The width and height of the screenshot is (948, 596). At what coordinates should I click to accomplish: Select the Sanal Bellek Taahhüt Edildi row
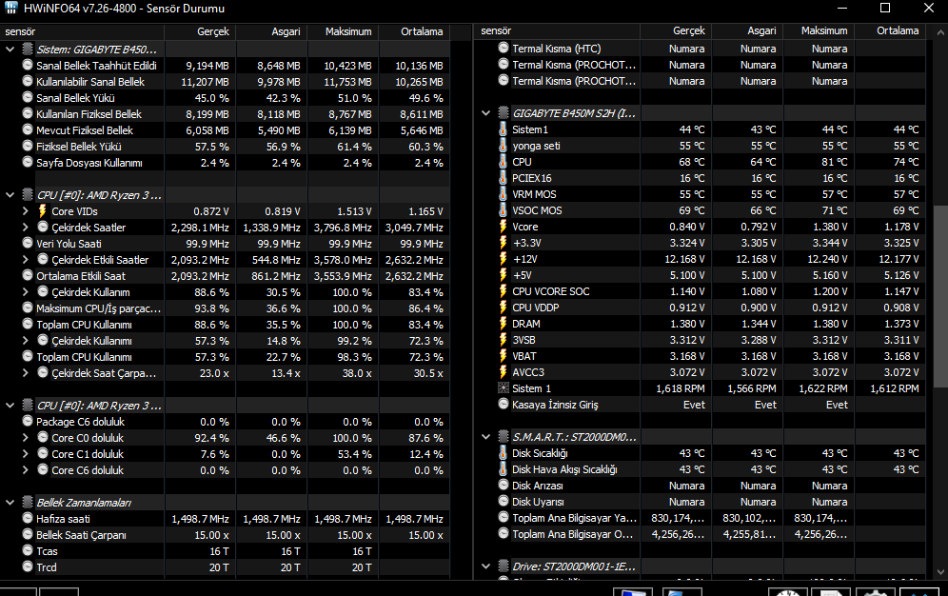pos(225,66)
